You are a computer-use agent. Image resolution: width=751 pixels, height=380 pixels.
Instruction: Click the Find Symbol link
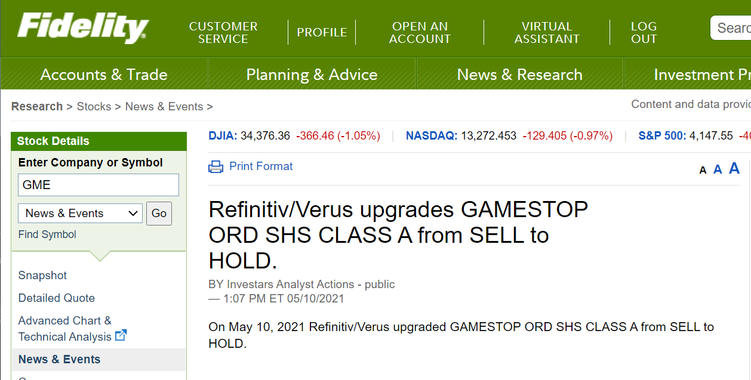(x=47, y=234)
